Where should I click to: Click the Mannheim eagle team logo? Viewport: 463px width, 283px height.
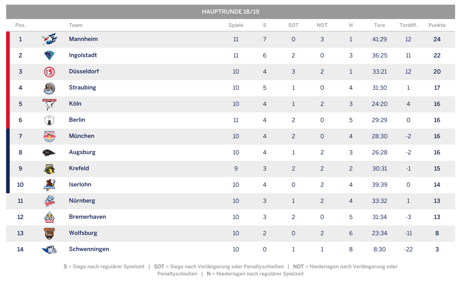pyautogui.click(x=49, y=39)
